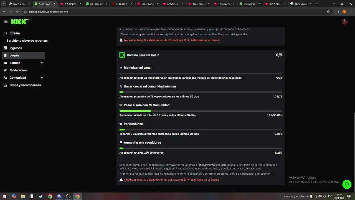This screenshot has width=355, height=200.
Task: Switch to the HOT CAKES browser tab
Action: click(x=275, y=4)
